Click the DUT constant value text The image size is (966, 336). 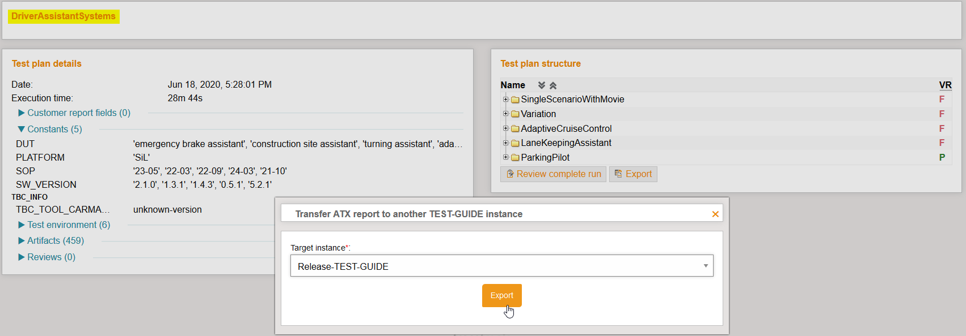pos(298,144)
